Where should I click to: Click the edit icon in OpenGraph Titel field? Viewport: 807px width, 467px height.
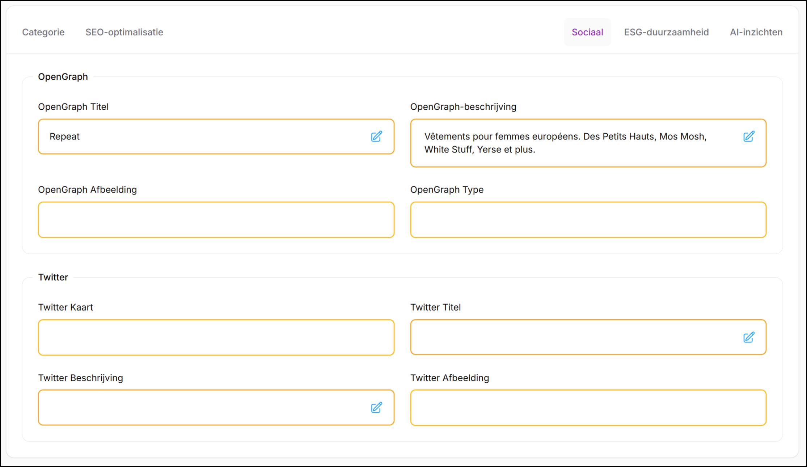tap(376, 136)
